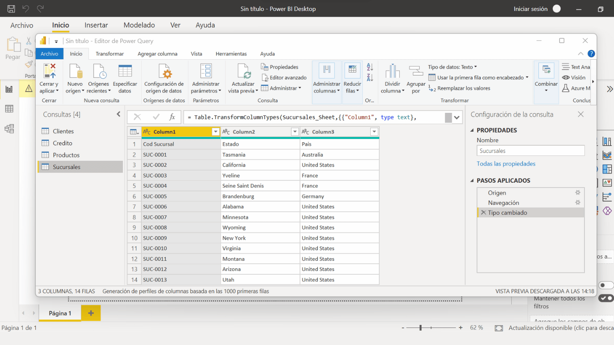This screenshot has width=614, height=345.
Task: Open Orígenes recientes icon
Action: 99,71
